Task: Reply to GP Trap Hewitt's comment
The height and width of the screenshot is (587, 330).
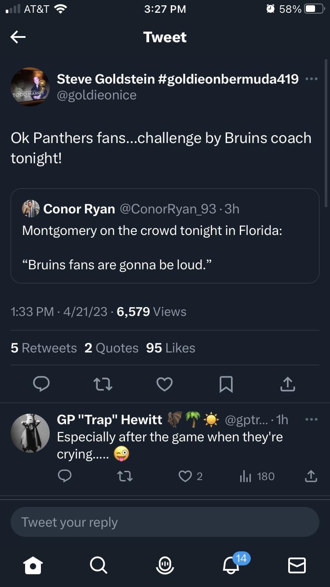Action: pyautogui.click(x=65, y=476)
